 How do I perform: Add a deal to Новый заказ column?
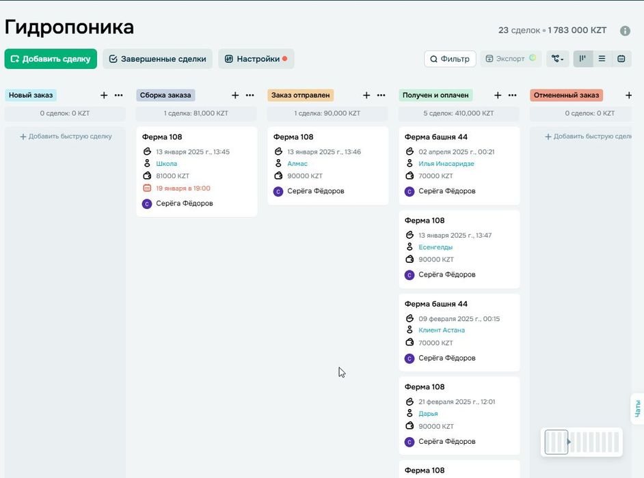click(104, 95)
